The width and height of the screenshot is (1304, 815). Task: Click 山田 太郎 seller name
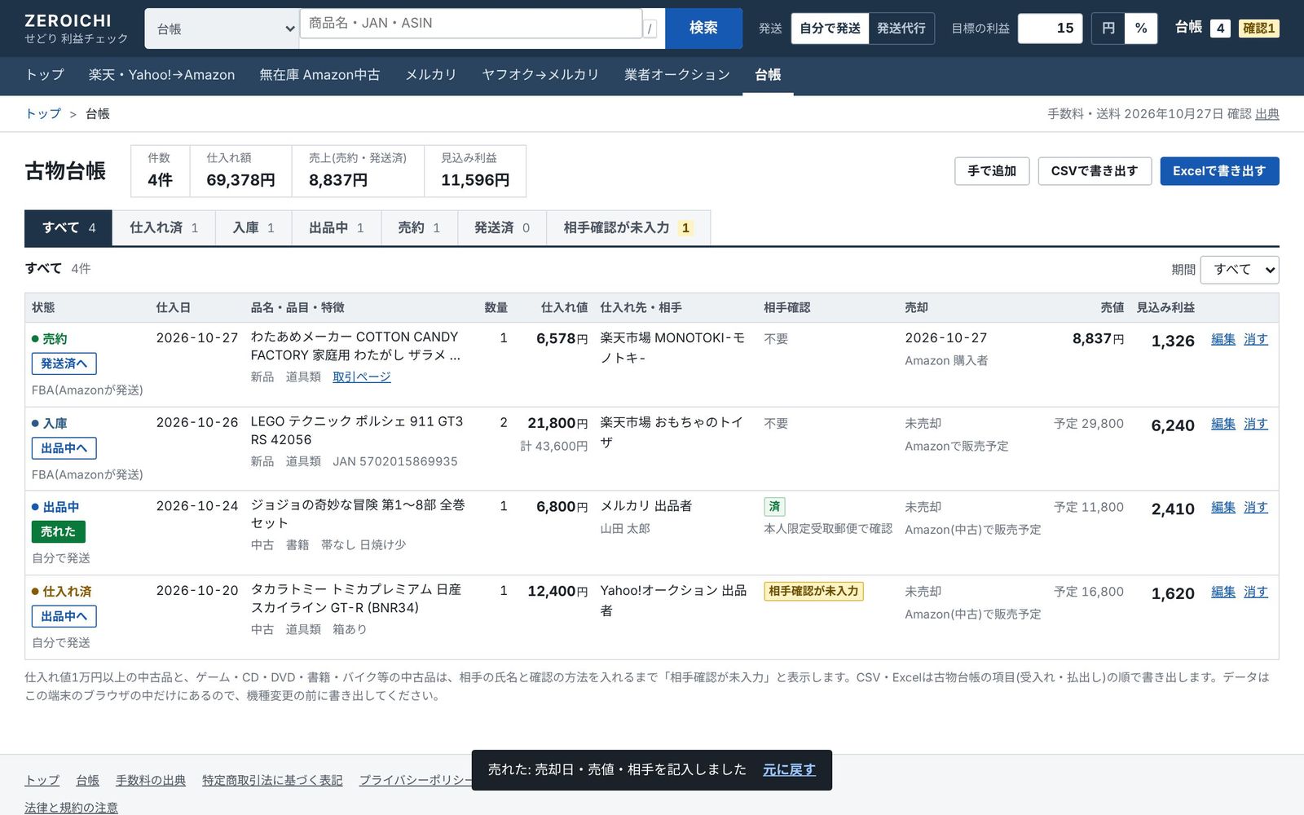625,529
